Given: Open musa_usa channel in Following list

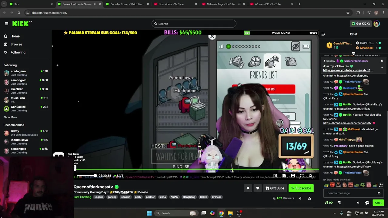Looking at the screenshot, I should [26, 100].
